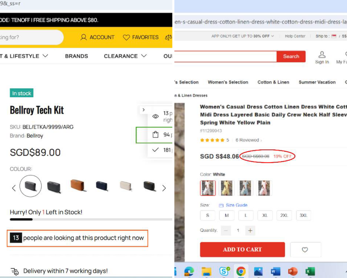The width and height of the screenshot is (347, 278).
Task: Expand the App Only offer dropdown
Action: (x=272, y=36)
